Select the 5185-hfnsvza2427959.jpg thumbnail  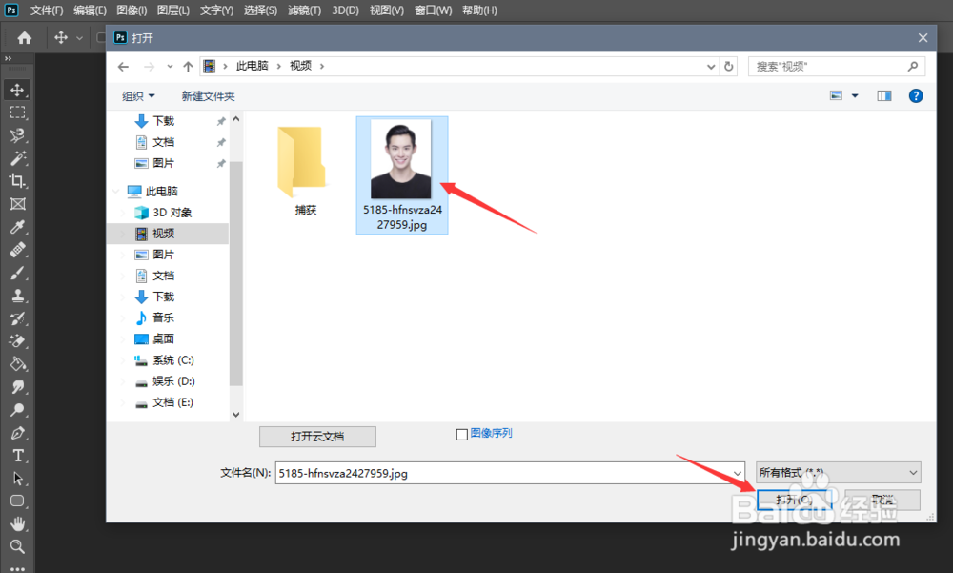pyautogui.click(x=402, y=175)
